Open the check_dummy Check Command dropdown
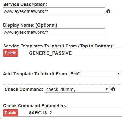122x119 pixels. coord(77,89)
